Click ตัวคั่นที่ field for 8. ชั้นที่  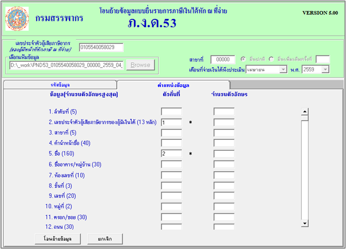(x=172, y=186)
